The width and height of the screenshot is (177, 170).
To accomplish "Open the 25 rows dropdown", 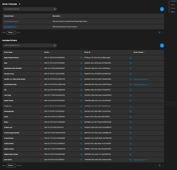I will click(x=11, y=165).
